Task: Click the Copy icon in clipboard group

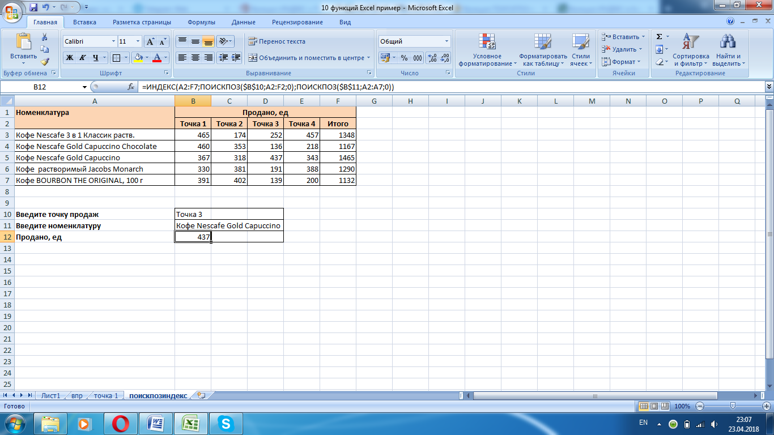Action: tap(45, 50)
